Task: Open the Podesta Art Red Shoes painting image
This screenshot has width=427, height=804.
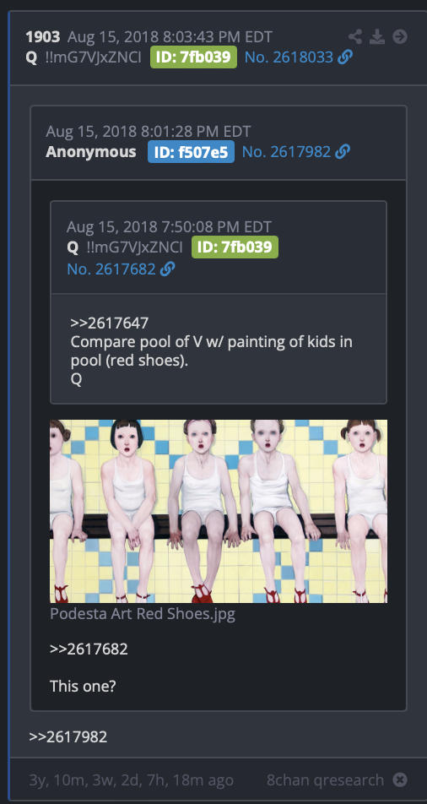Action: [x=219, y=511]
